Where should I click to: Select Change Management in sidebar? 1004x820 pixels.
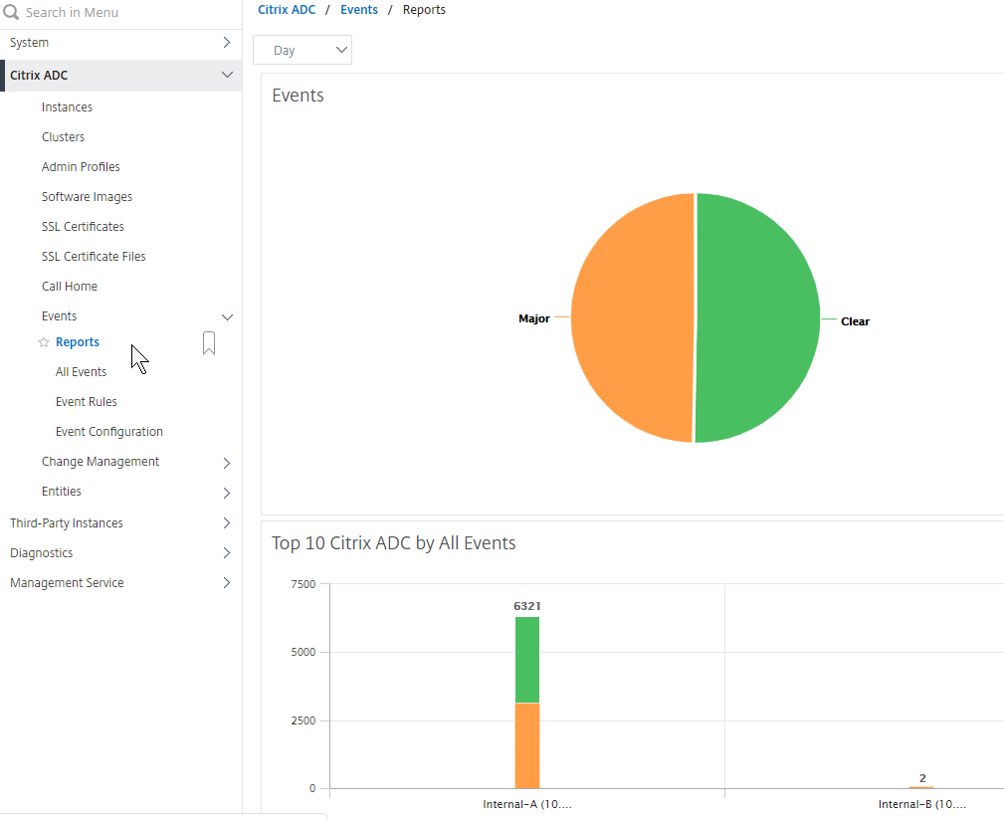point(100,462)
